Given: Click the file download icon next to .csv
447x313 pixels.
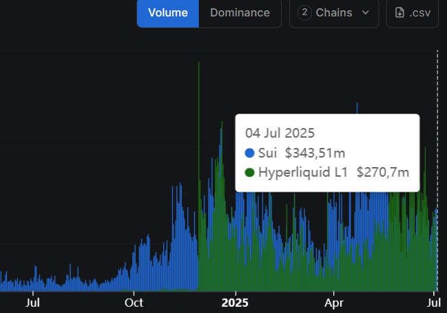Looking at the screenshot, I should [400, 12].
